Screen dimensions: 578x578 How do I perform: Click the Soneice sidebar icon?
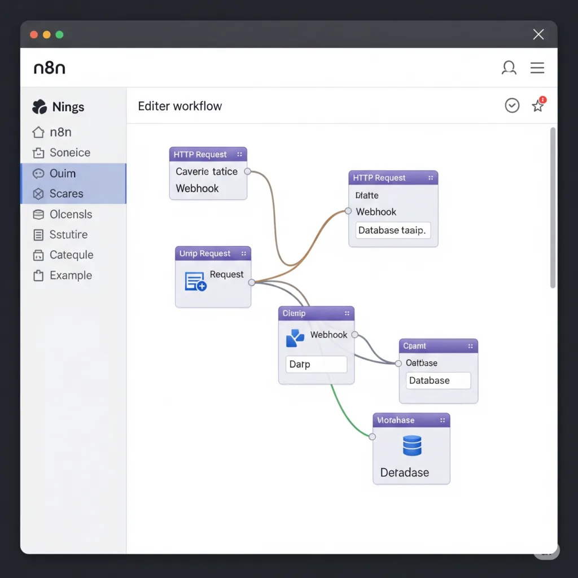[x=38, y=152]
